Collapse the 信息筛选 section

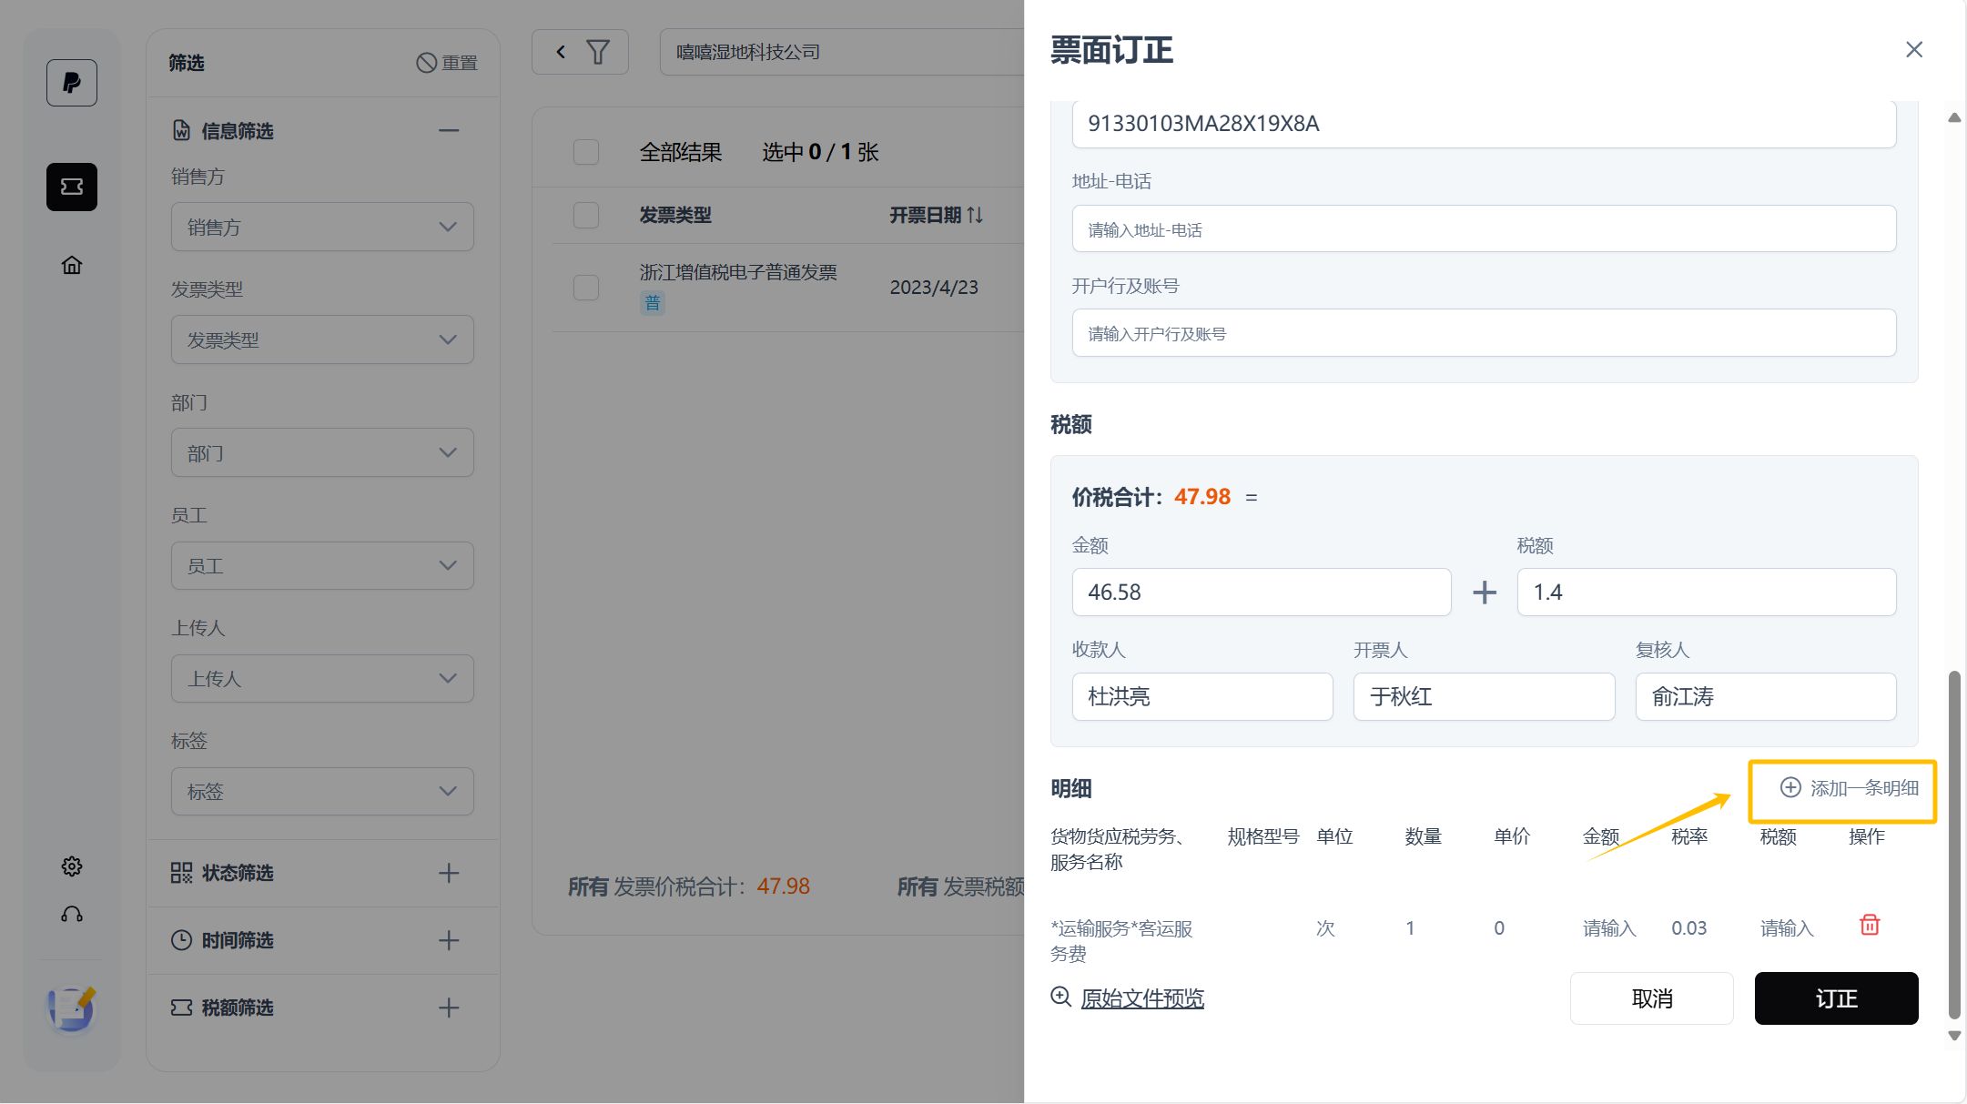pyautogui.click(x=449, y=130)
